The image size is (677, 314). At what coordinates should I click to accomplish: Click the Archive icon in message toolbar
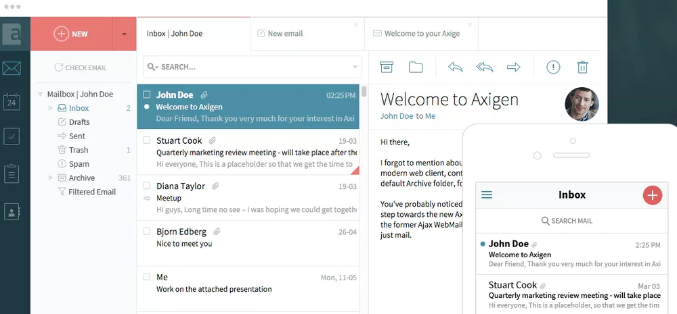point(387,67)
